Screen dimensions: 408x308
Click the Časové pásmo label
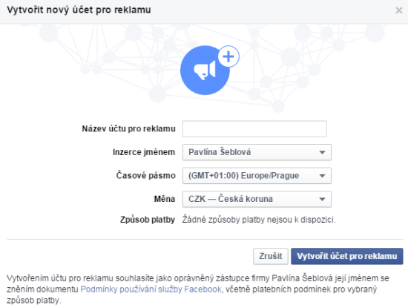point(145,175)
